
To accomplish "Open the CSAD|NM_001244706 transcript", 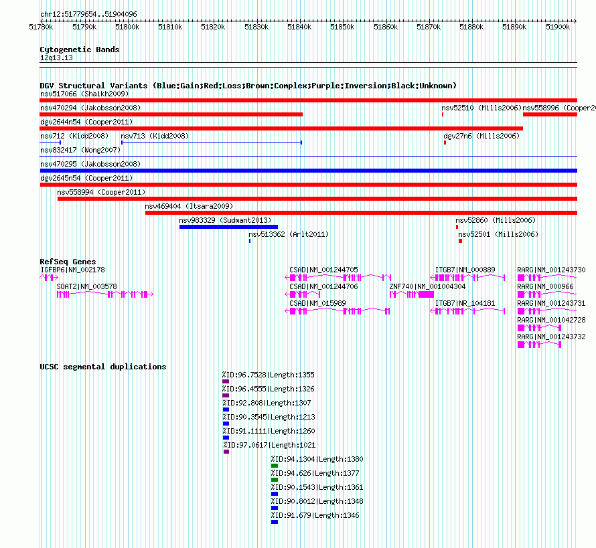I will coord(303,294).
